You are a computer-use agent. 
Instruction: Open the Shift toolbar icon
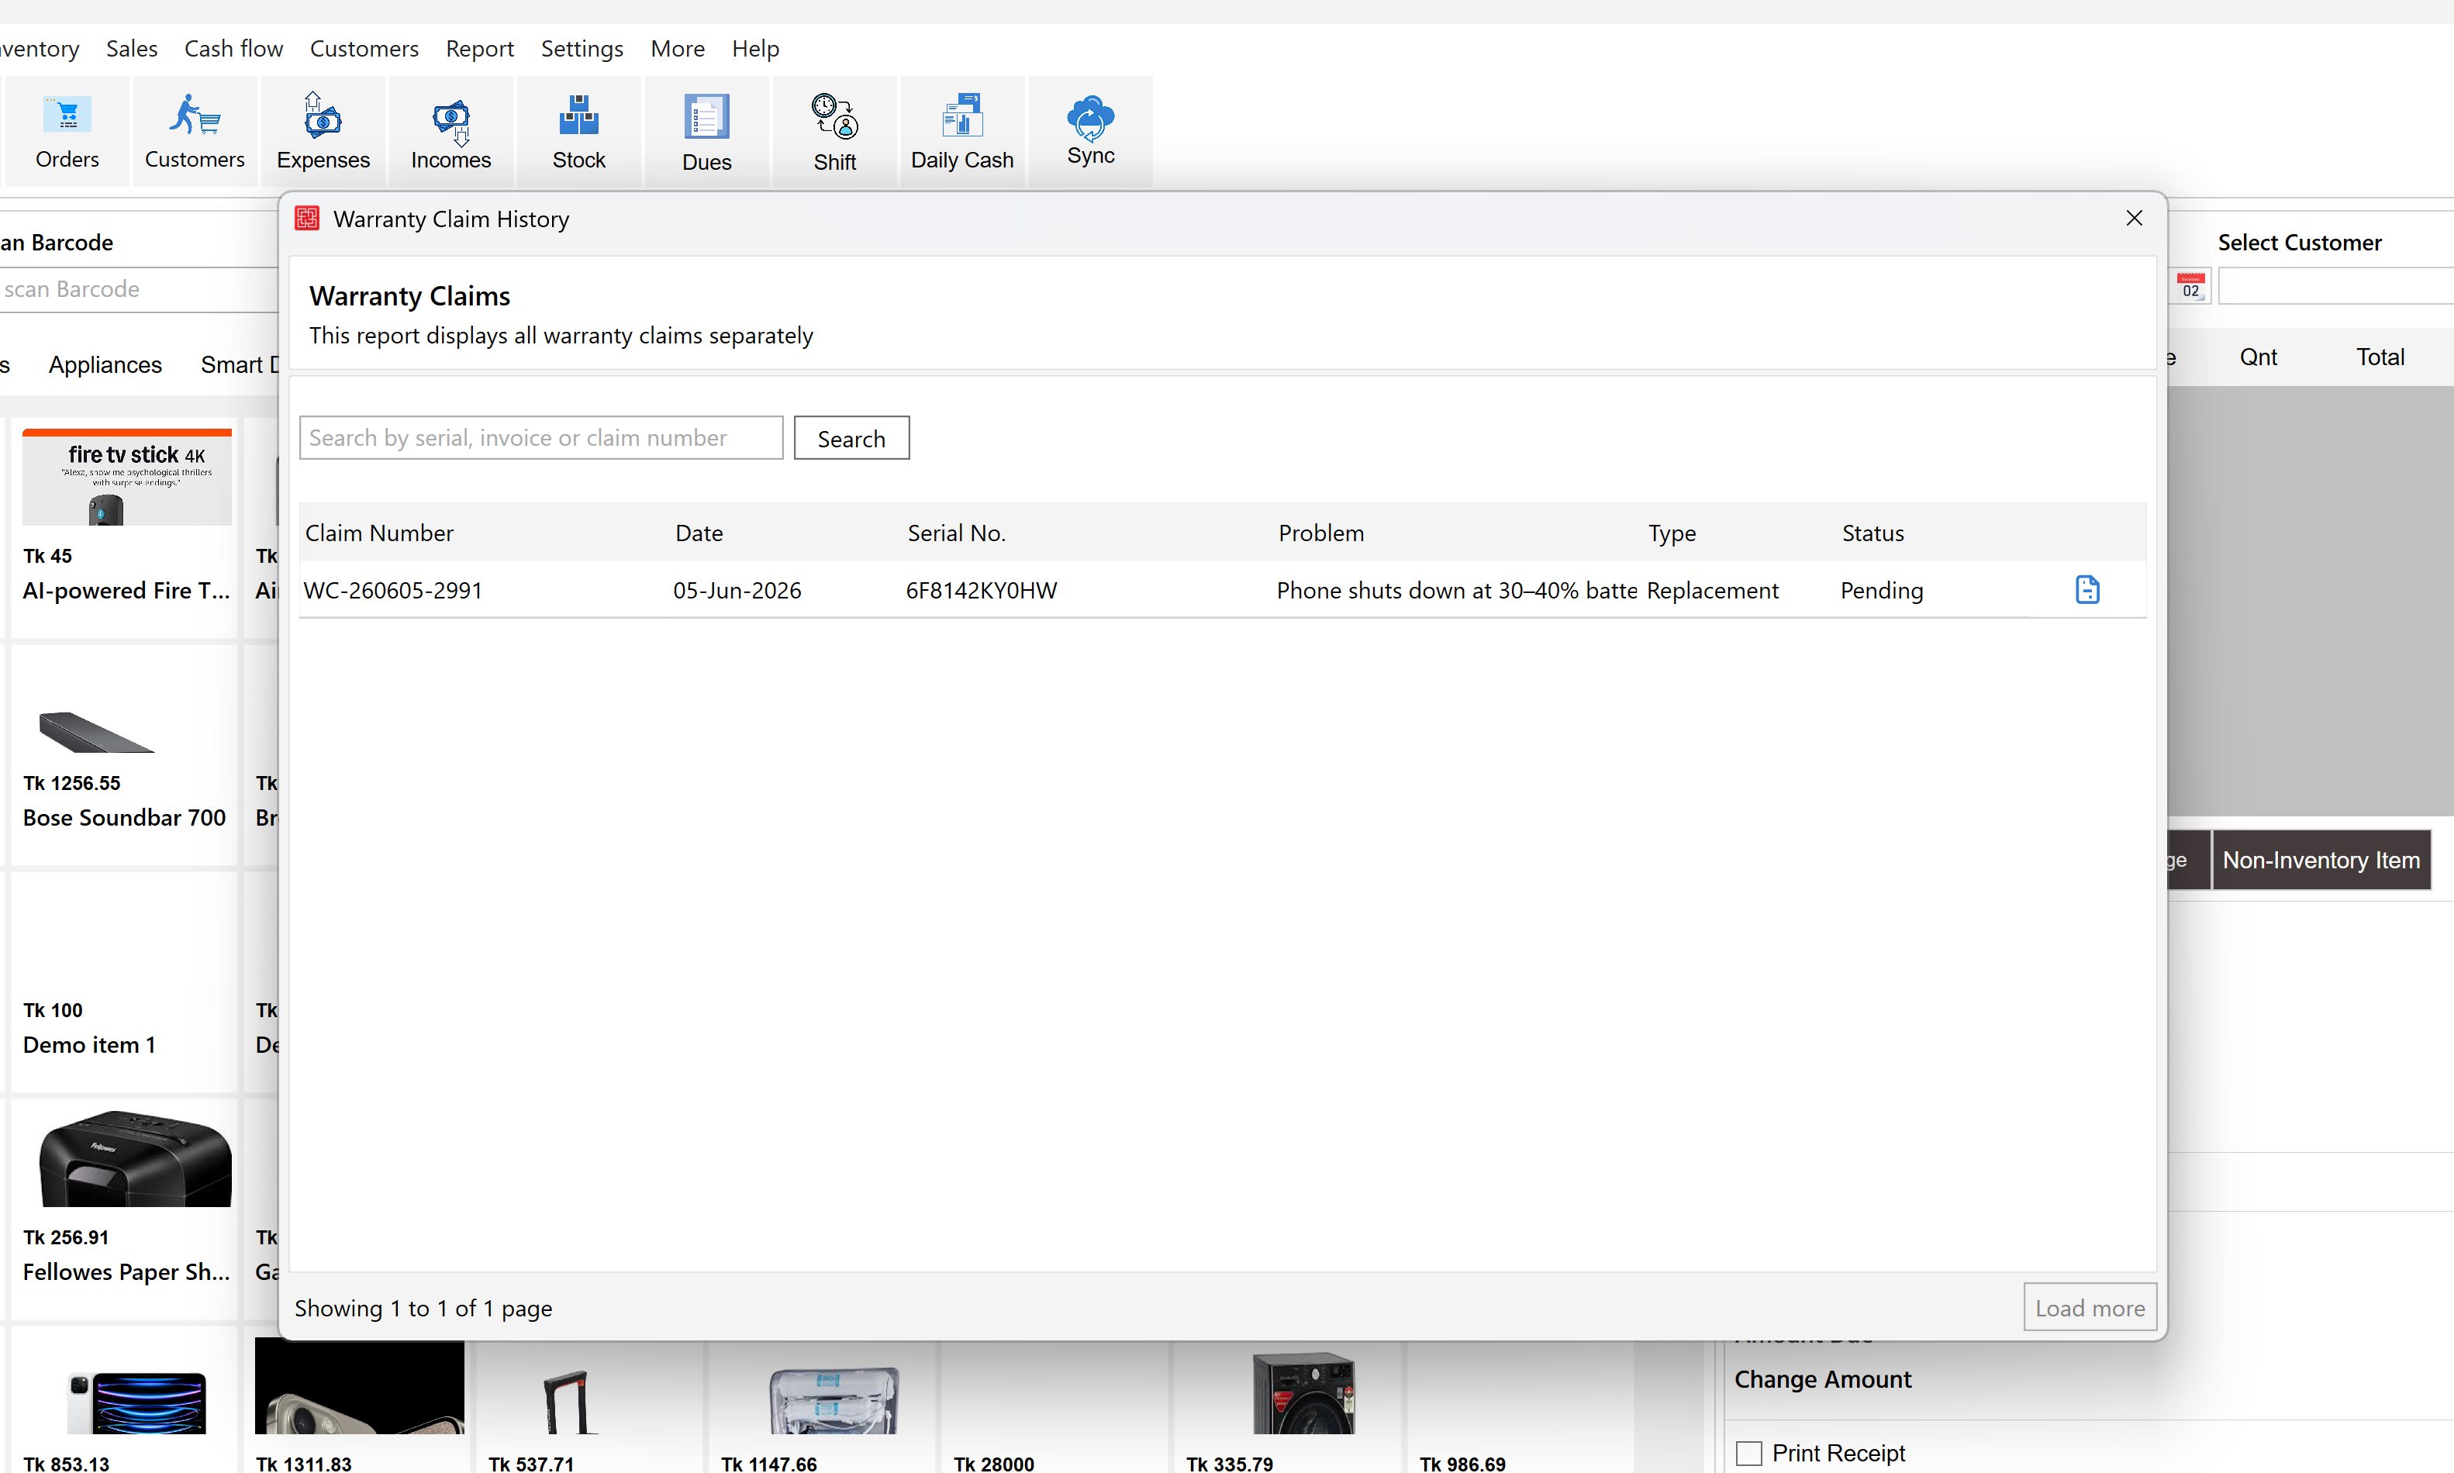[835, 132]
